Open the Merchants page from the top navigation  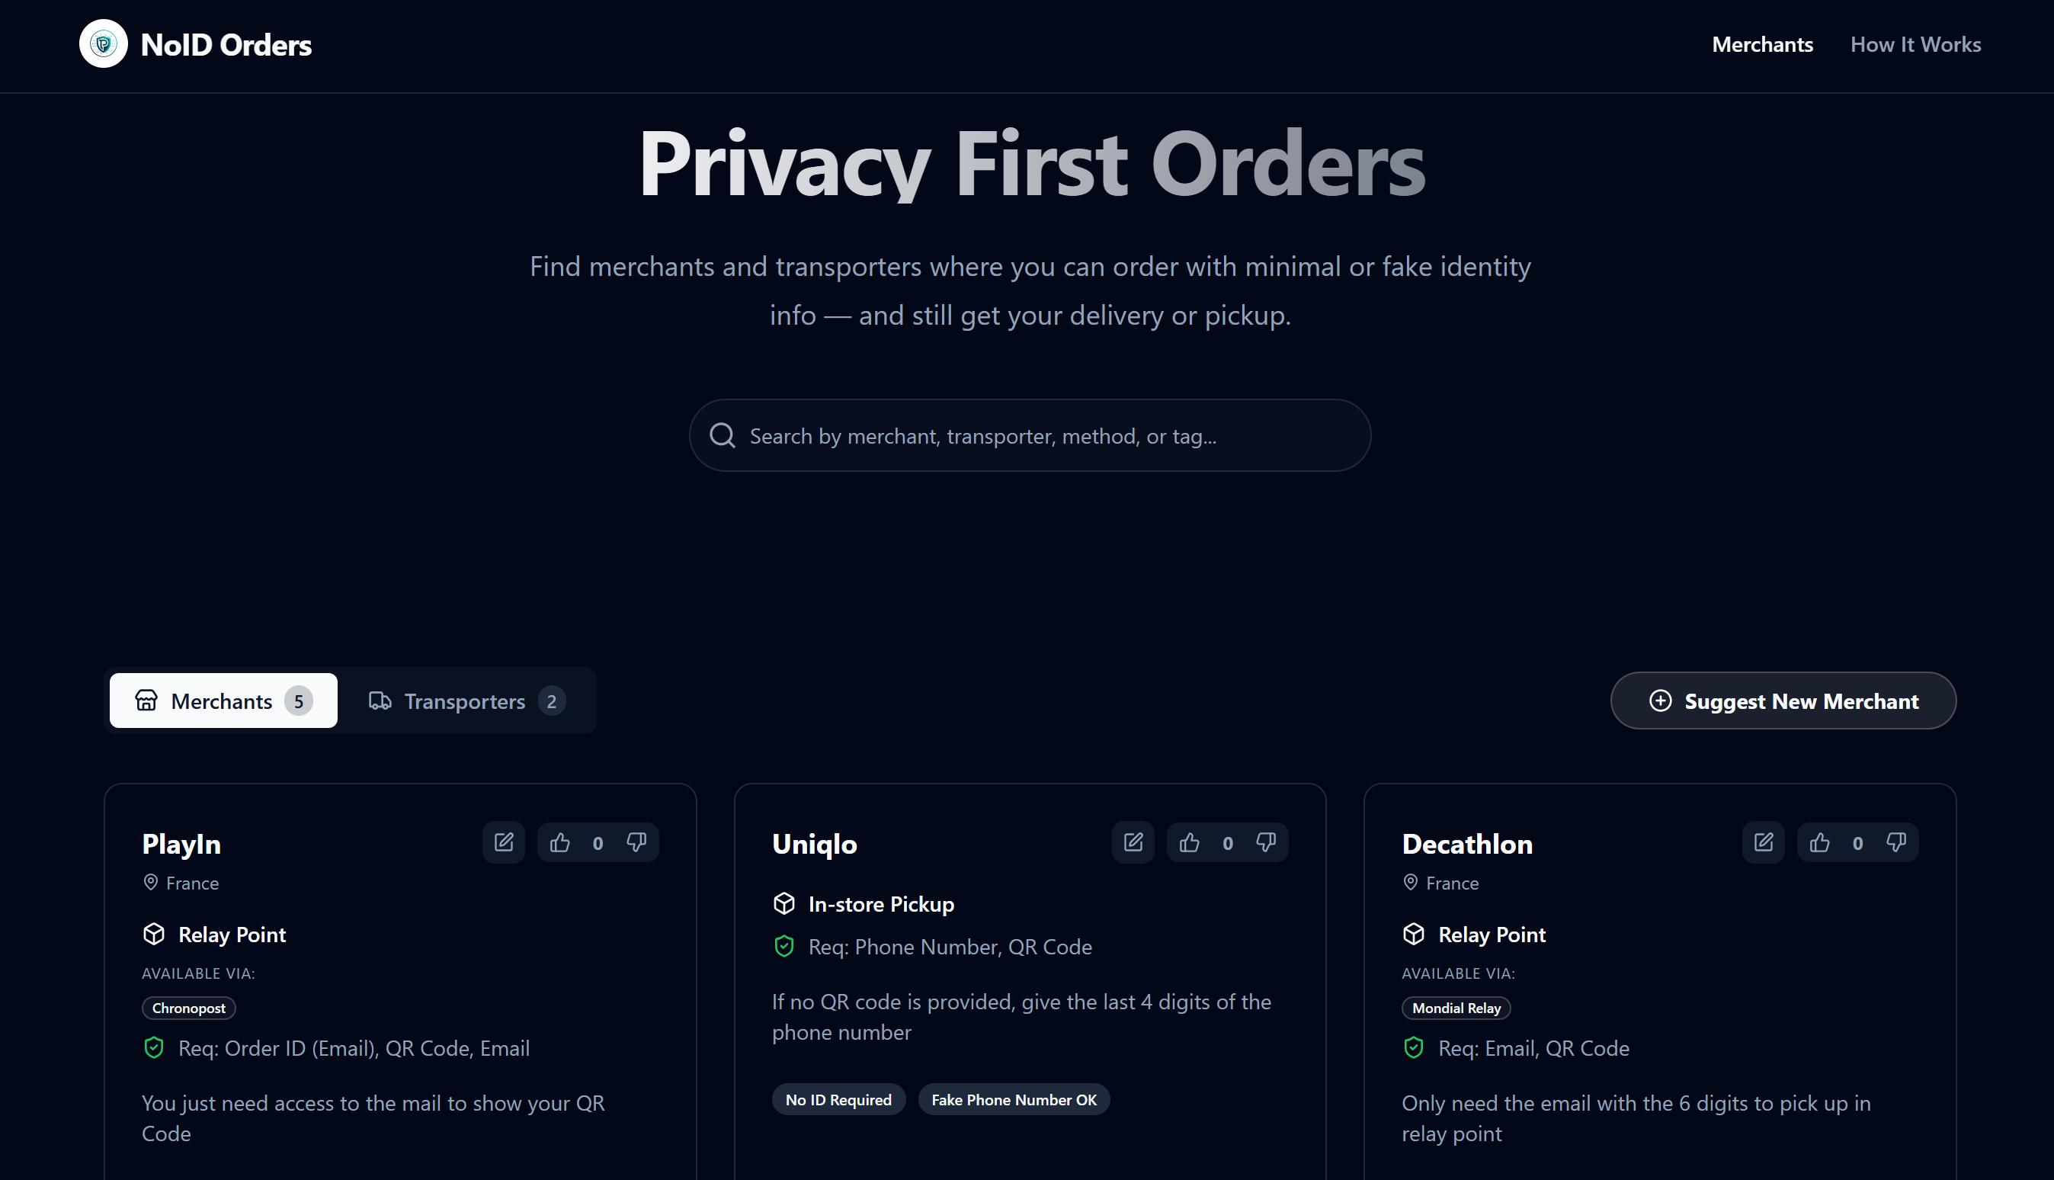click(1761, 43)
